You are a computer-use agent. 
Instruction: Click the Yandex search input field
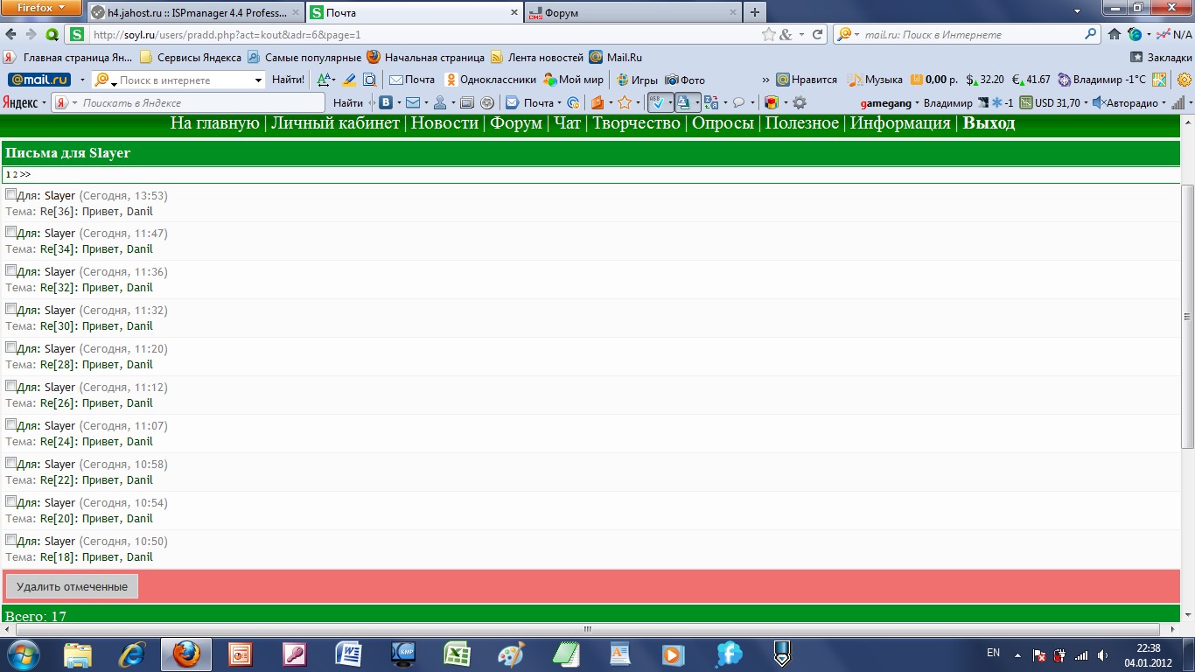tap(198, 102)
